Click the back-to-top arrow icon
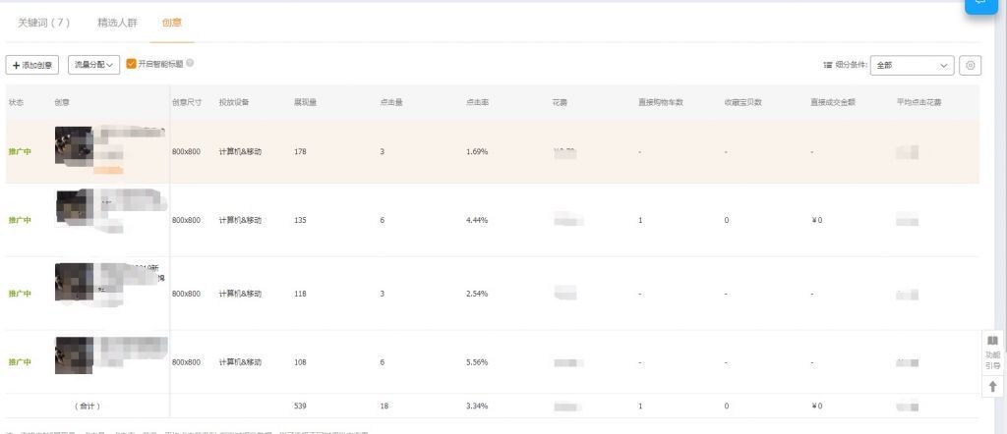The height and width of the screenshot is (434, 1007). click(x=992, y=386)
